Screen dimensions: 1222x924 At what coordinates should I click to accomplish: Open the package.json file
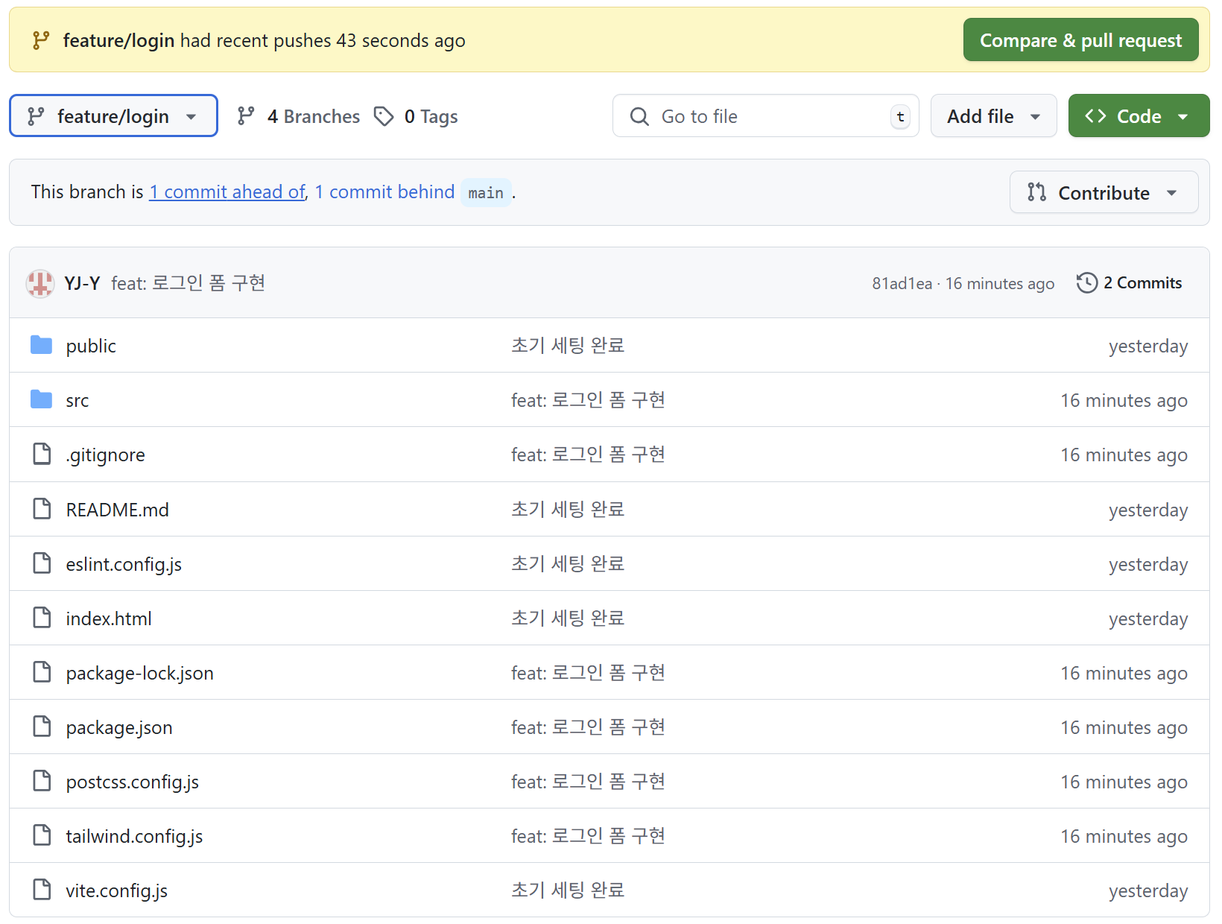(x=119, y=727)
